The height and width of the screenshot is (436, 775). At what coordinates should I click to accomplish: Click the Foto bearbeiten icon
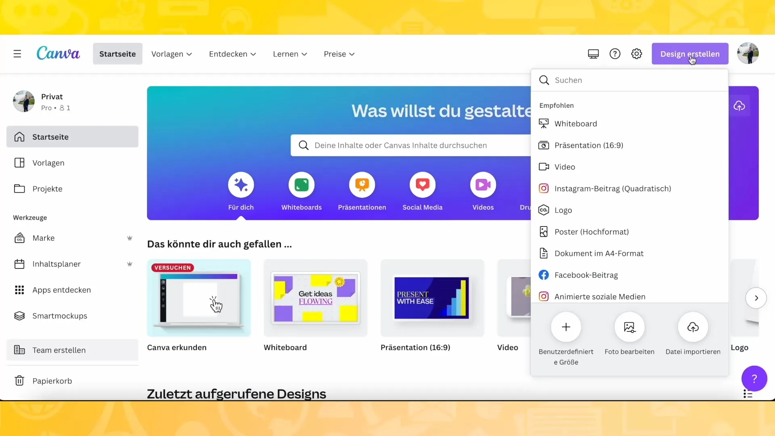(630, 327)
